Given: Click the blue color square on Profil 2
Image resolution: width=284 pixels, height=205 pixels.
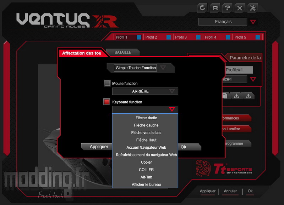Looking at the screenshot, I should coord(169,37).
